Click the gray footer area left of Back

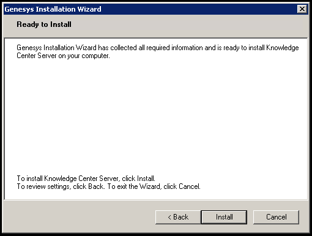(x=80, y=217)
